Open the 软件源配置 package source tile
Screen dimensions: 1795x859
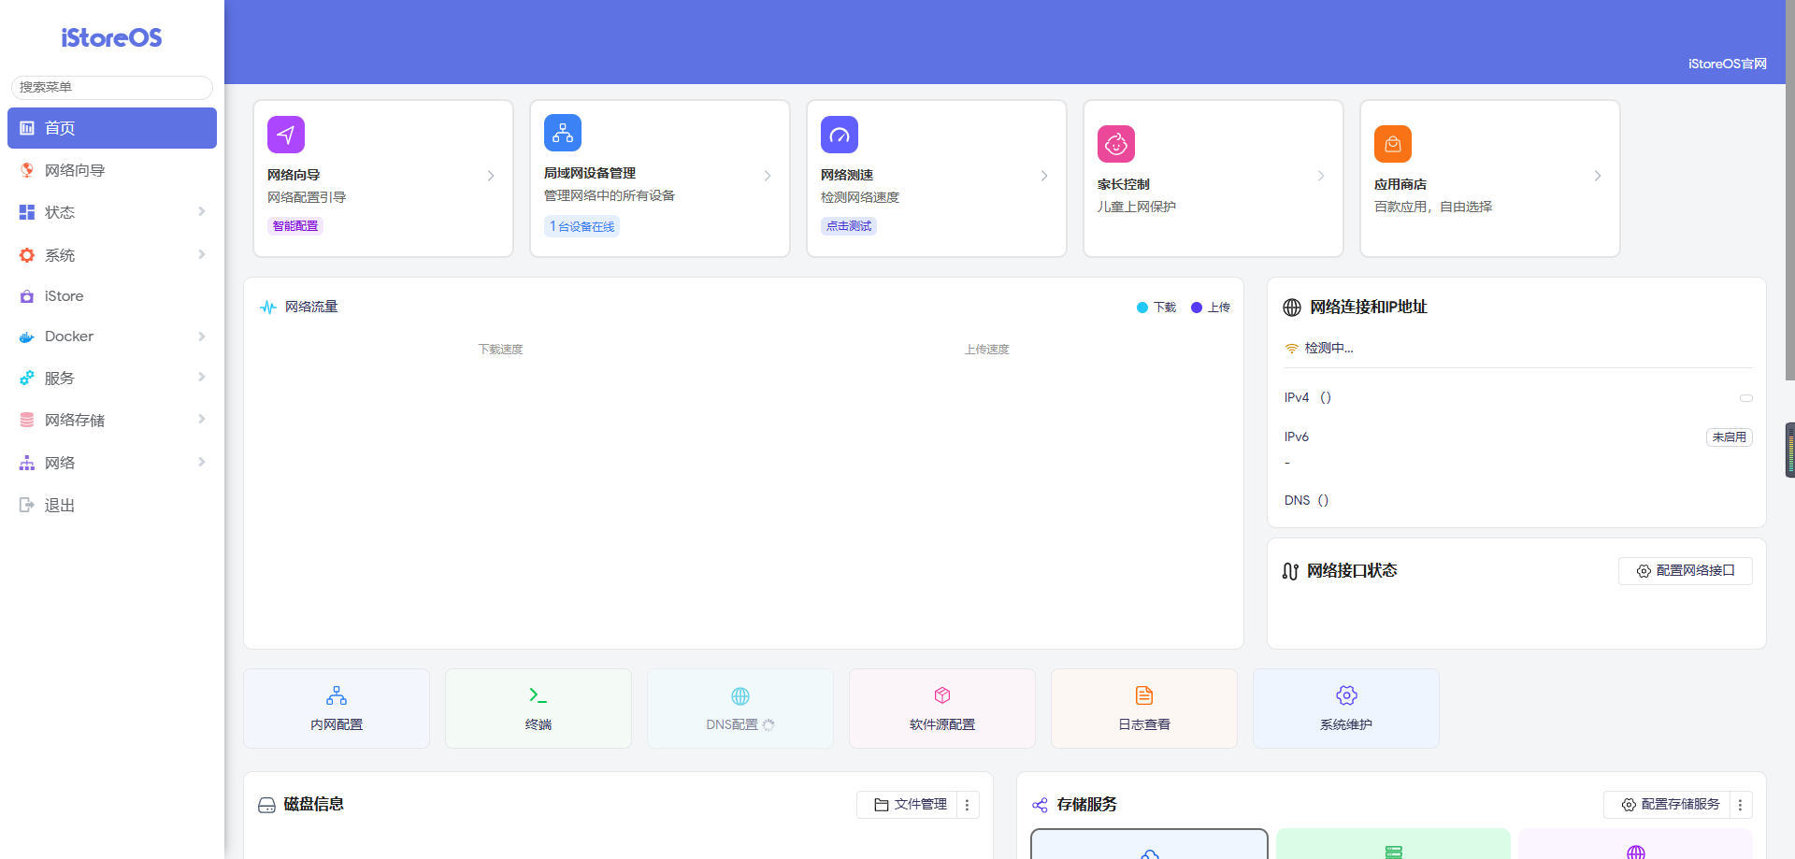942,708
